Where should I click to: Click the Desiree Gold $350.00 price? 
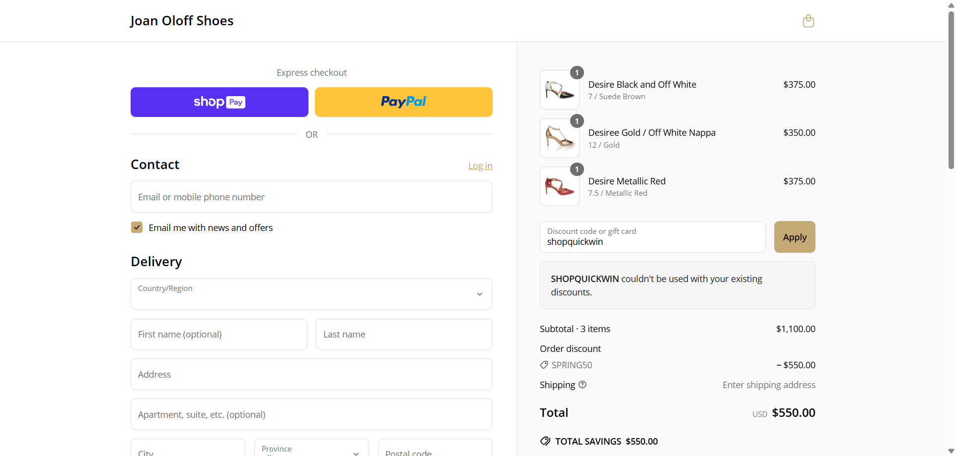799,132
